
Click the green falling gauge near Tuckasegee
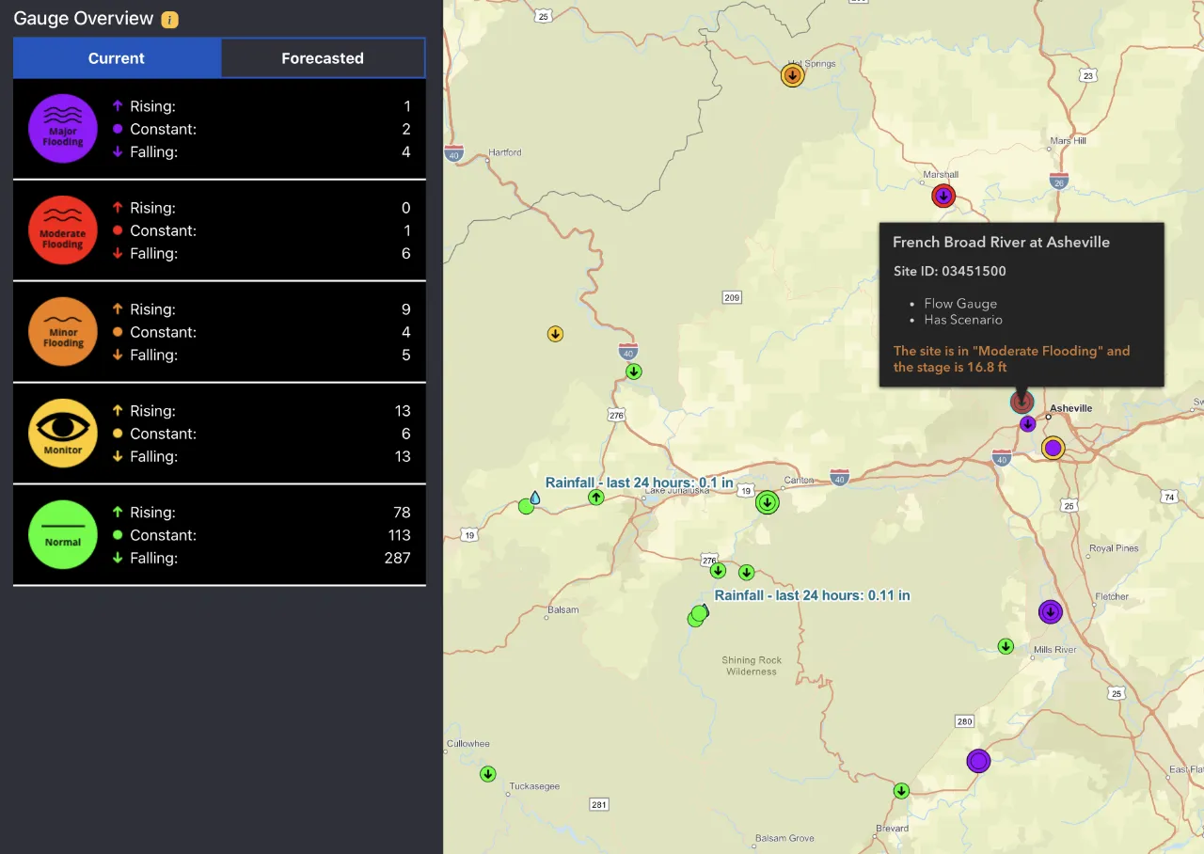(x=488, y=773)
